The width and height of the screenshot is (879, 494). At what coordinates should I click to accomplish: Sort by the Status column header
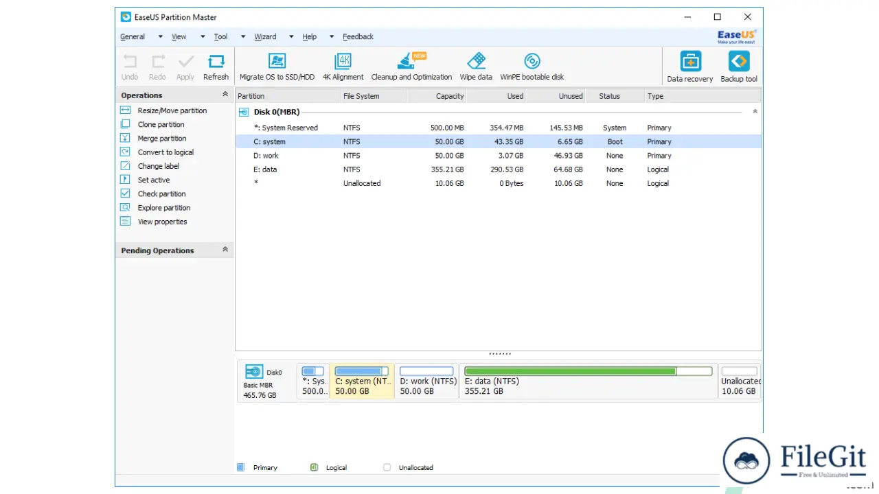(615, 96)
